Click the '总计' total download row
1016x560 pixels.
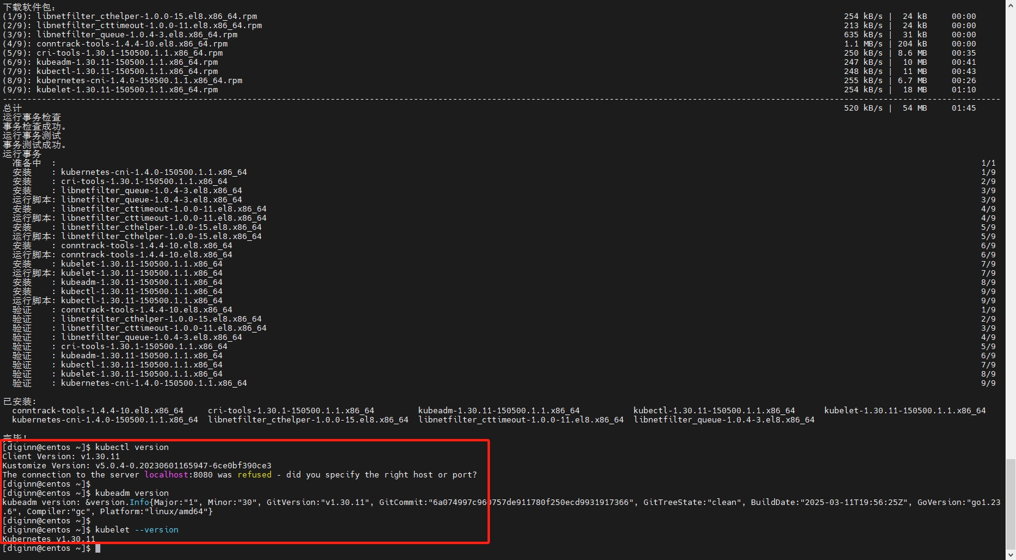click(x=12, y=108)
